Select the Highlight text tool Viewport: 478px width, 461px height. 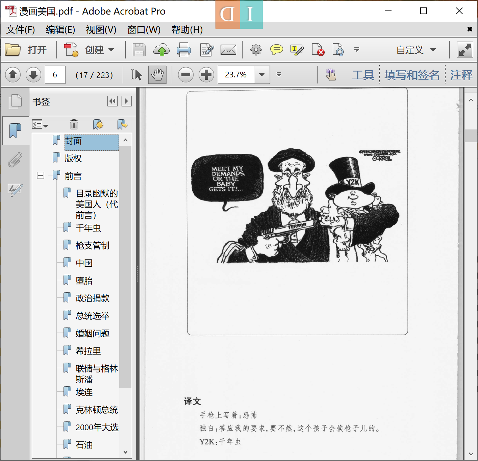[297, 50]
